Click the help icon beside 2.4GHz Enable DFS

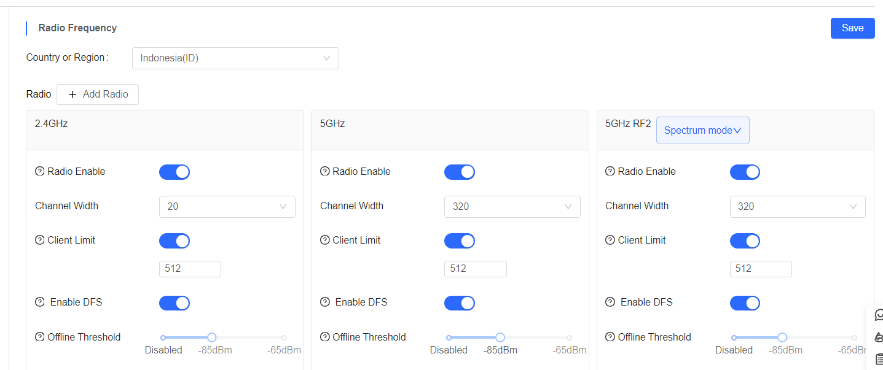[x=40, y=302]
